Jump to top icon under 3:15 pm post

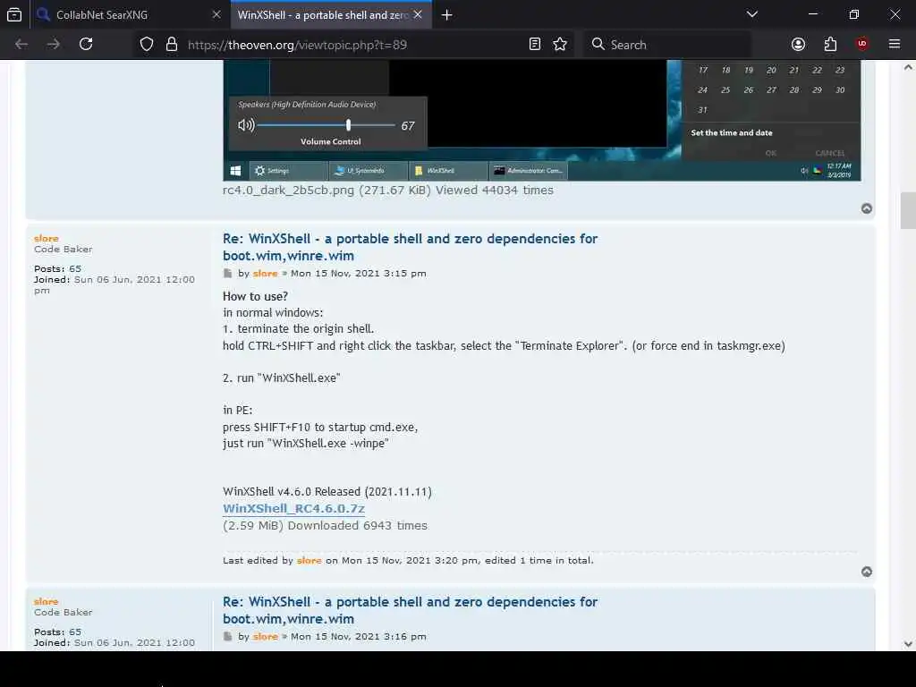[867, 572]
